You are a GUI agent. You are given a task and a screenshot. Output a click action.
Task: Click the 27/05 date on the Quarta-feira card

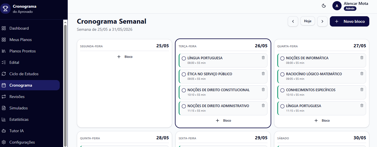pyautogui.click(x=360, y=46)
